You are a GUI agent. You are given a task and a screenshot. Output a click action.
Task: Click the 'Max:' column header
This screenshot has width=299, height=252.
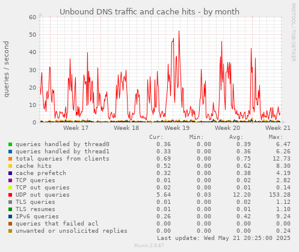(x=276, y=137)
